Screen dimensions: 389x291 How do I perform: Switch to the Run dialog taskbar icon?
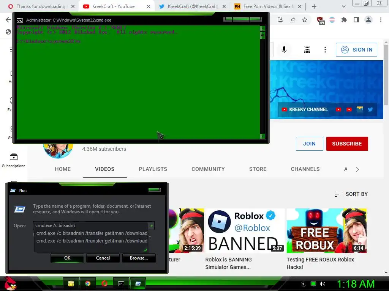click(138, 283)
